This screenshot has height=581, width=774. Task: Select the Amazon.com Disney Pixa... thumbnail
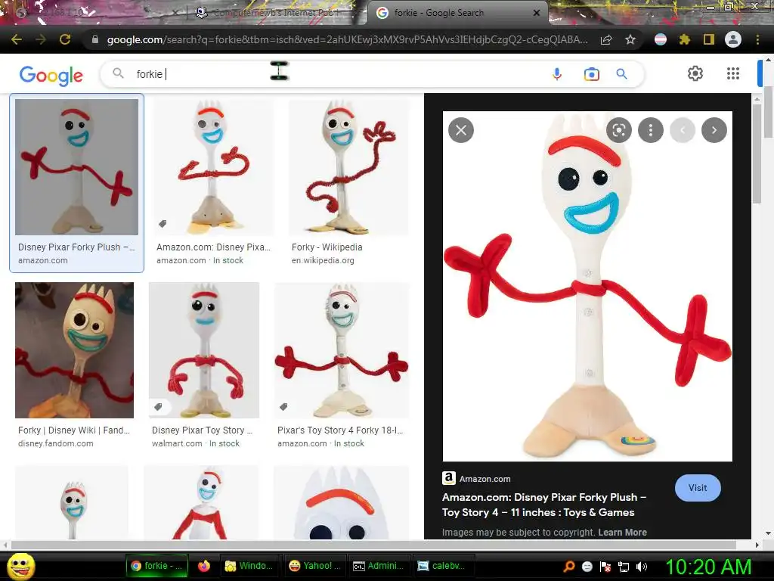coord(213,167)
